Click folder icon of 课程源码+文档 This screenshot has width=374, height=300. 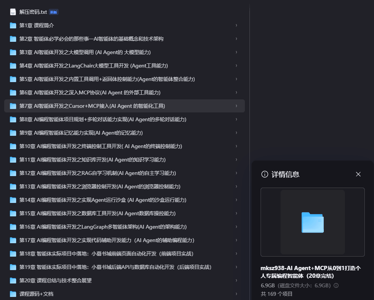(13, 294)
